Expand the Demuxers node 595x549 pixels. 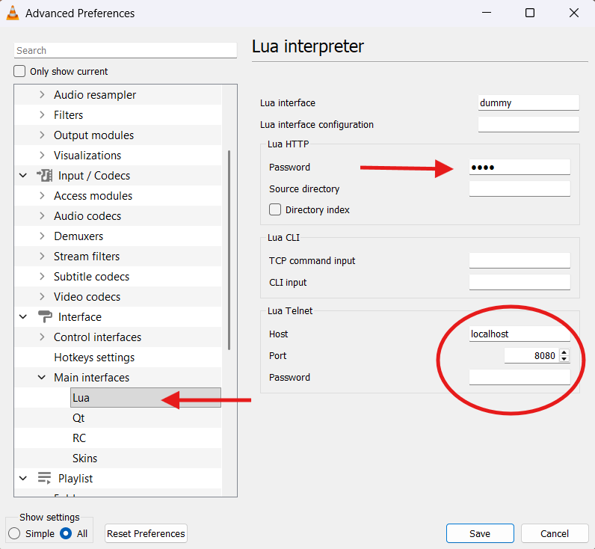[42, 236]
